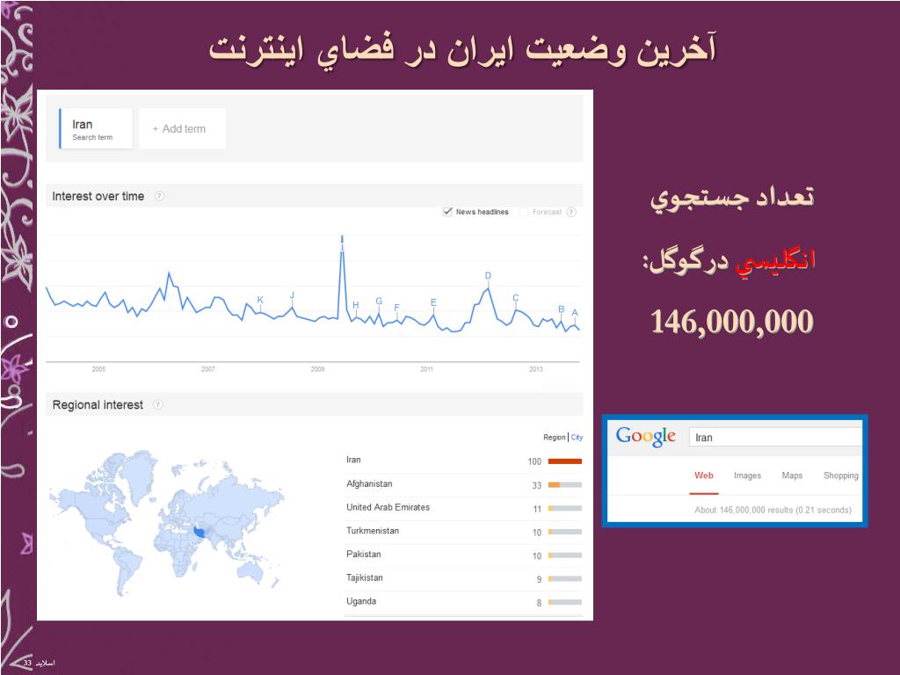
Task: Select Turkmenistan in the regional list
Action: click(373, 531)
